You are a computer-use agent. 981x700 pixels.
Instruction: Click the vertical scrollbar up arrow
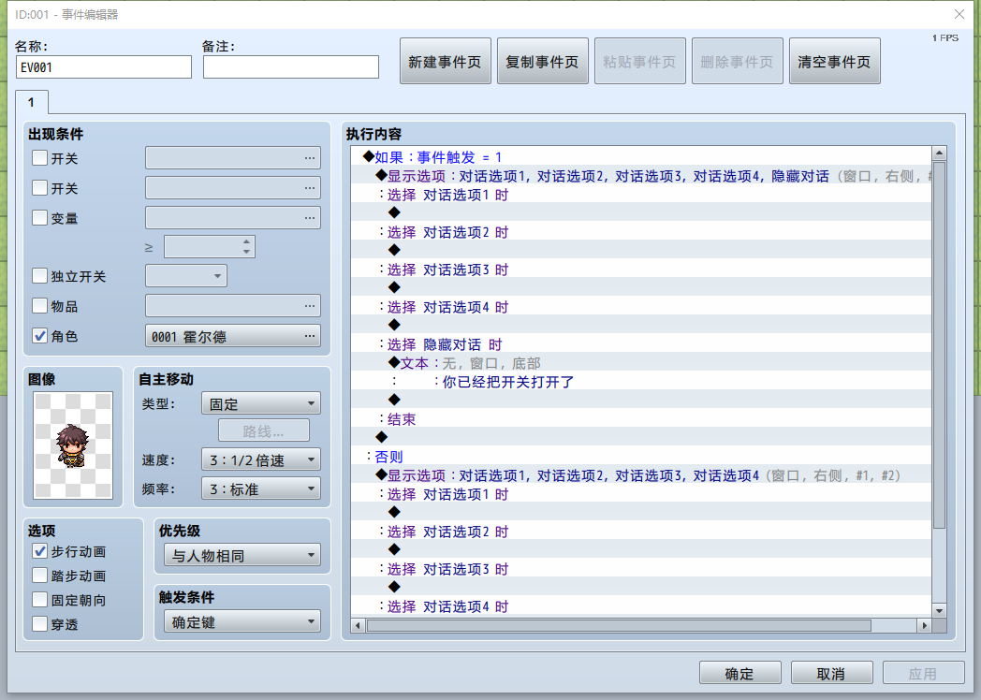click(939, 153)
